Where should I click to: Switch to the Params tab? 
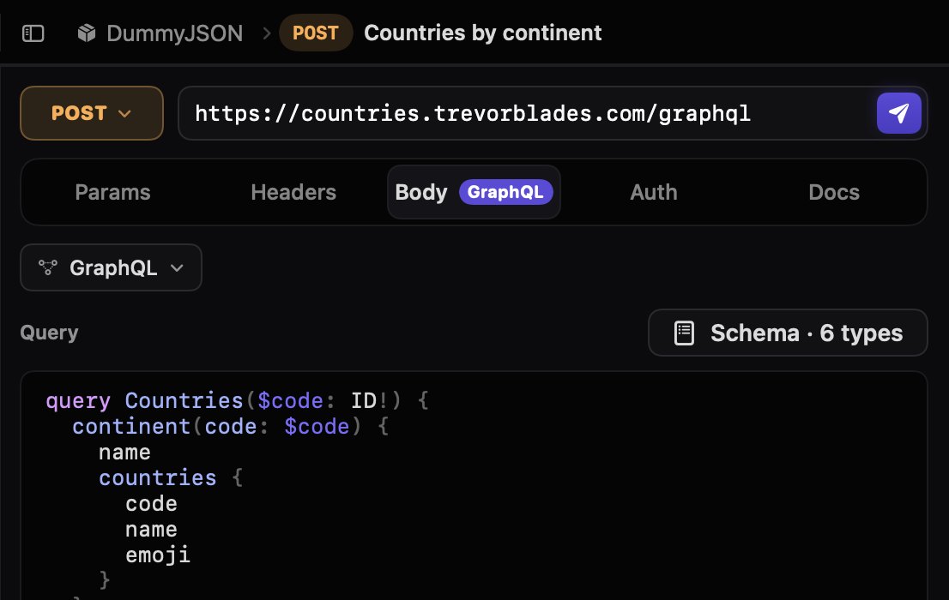click(x=112, y=192)
